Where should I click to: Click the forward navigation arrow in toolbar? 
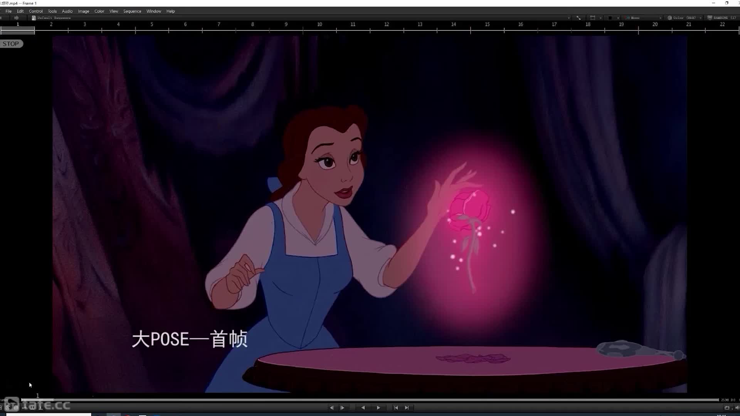point(16,18)
